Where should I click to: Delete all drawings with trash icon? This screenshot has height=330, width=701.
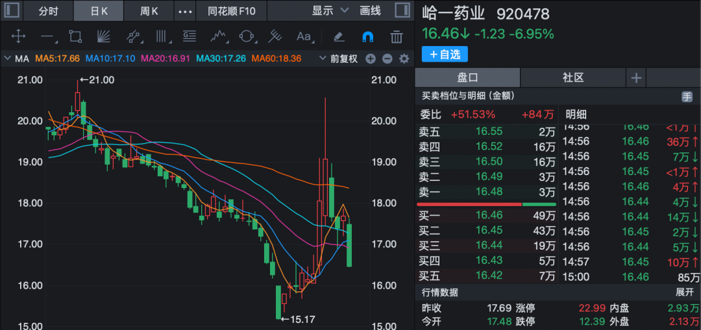pyautogui.click(x=396, y=36)
